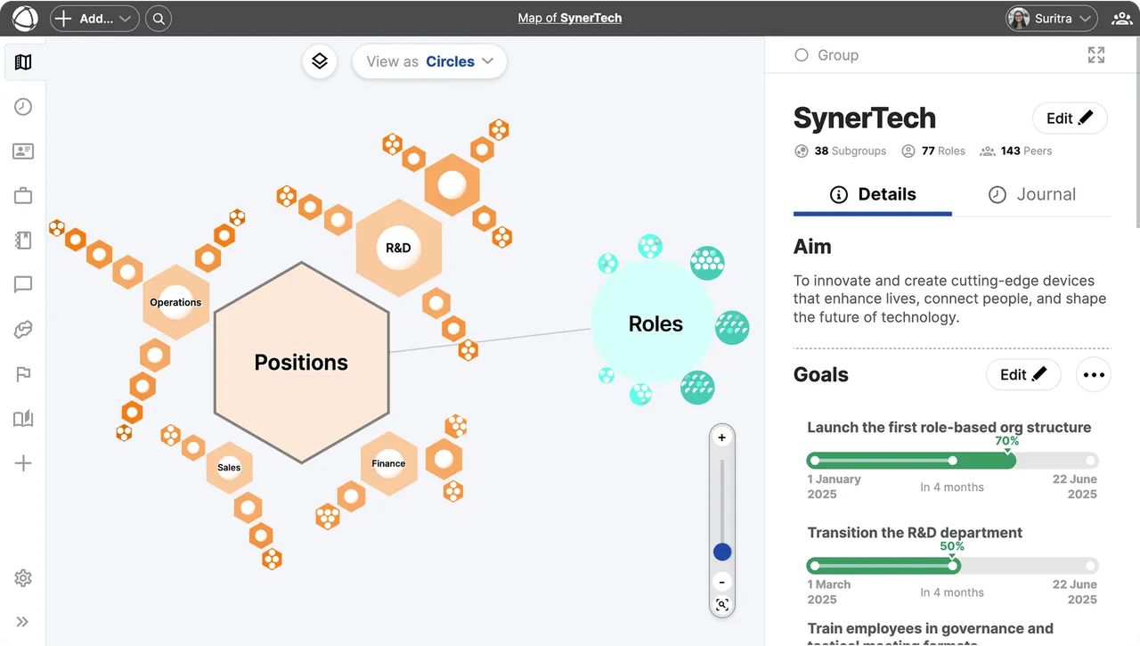Click the Map of SynerTech link

coord(569,18)
